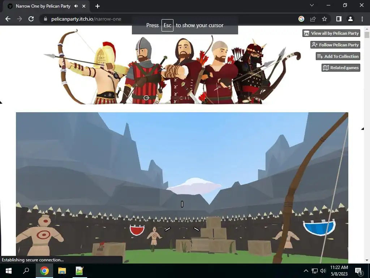Image resolution: width=370 pixels, height=278 pixels.
Task: Open network settings tray icon
Action: 315,271
